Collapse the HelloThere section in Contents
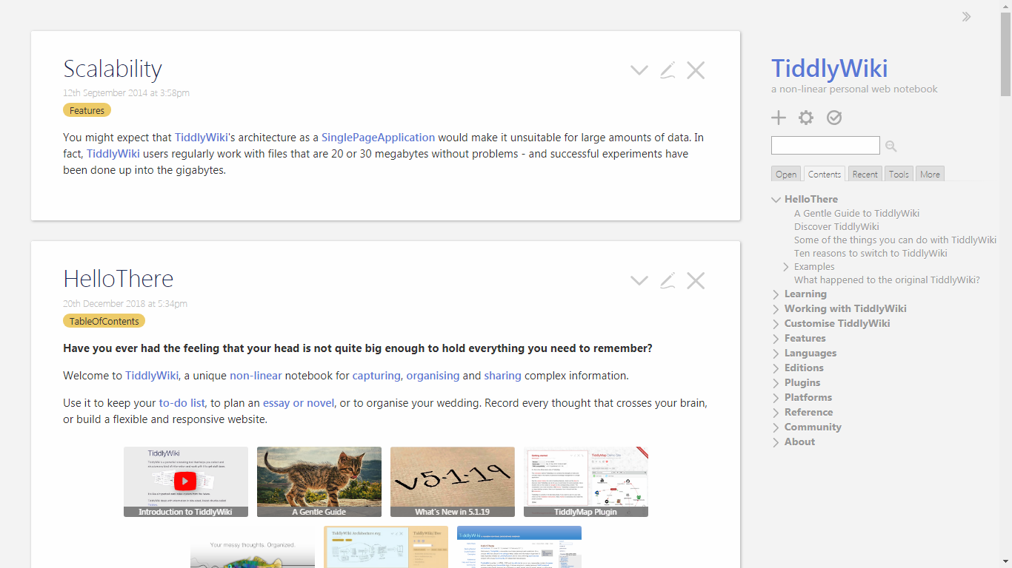Screen dimensions: 1012x568 coord(776,199)
